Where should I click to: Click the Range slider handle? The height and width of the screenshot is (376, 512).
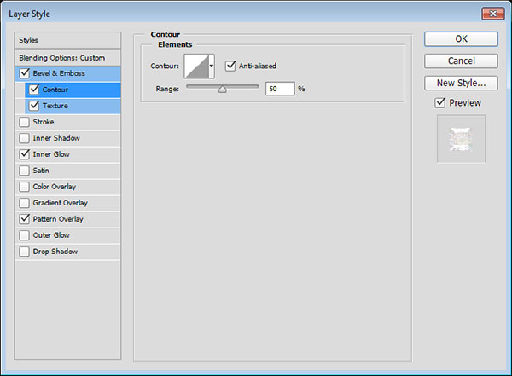click(223, 90)
